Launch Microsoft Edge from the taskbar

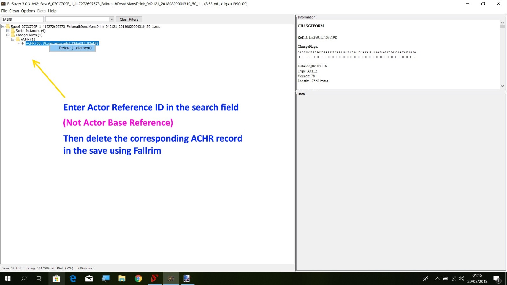[x=73, y=278]
